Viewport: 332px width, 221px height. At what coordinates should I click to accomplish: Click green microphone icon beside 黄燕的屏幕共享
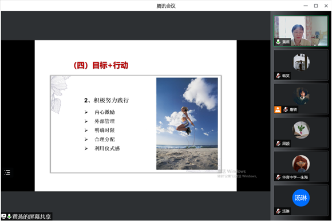9,216
